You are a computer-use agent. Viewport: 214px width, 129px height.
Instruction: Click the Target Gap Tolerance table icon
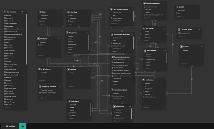point(40,87)
